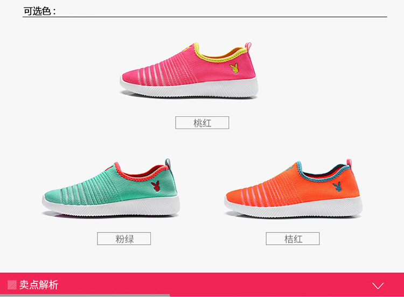Image resolution: width=404 pixels, height=297 pixels.
Task: Click the orange 桔红 shoe image
Action: coord(293,189)
